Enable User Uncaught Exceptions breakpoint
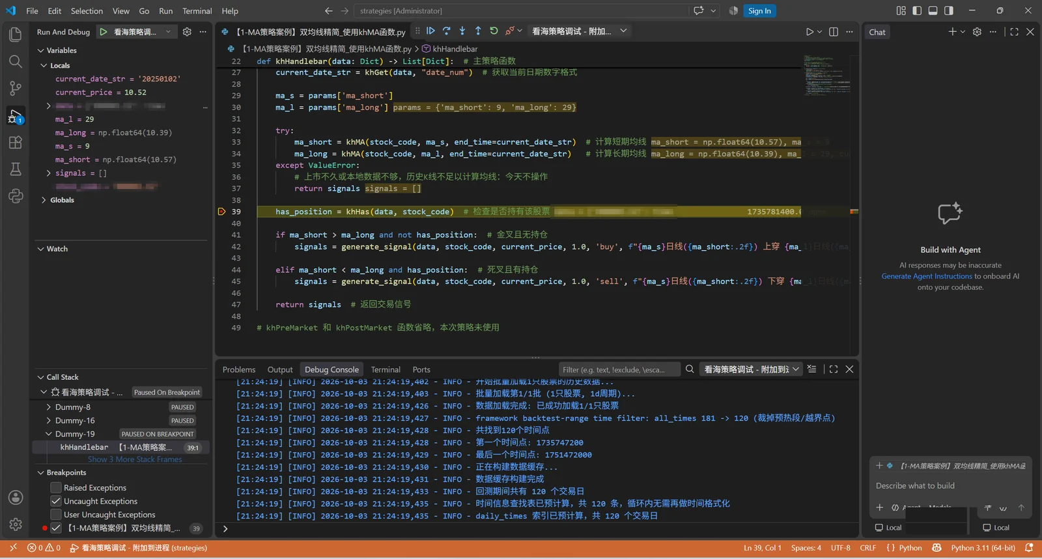The height and width of the screenshot is (559, 1042). (x=56, y=515)
